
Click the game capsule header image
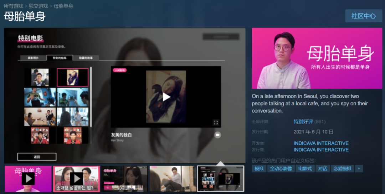click(317, 58)
